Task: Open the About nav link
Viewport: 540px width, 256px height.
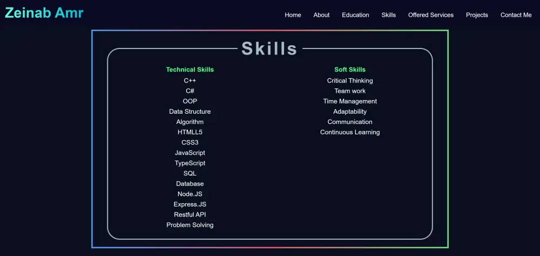Action: point(321,15)
